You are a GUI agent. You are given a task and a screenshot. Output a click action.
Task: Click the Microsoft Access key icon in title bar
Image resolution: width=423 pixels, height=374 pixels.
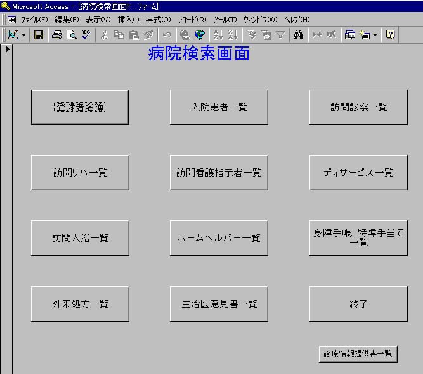click(5, 6)
